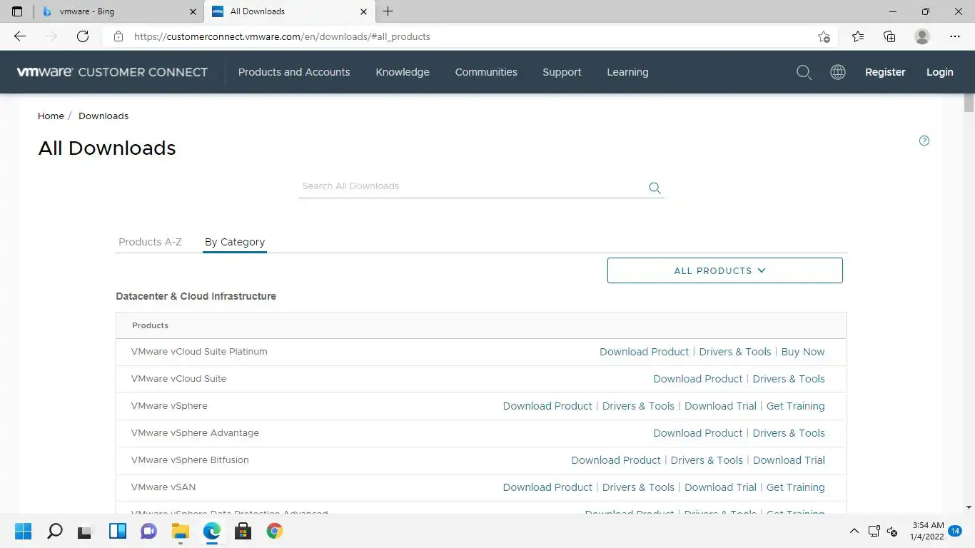Open Widgets from taskbar
Screen dimensions: 975x548
[x=117, y=531]
